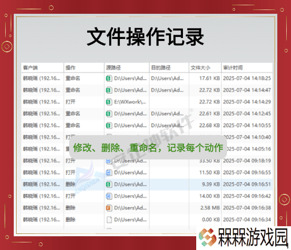Select the Excel icon beside E:\WXwork\ path
The height and width of the screenshot is (250, 291).
click(109, 102)
